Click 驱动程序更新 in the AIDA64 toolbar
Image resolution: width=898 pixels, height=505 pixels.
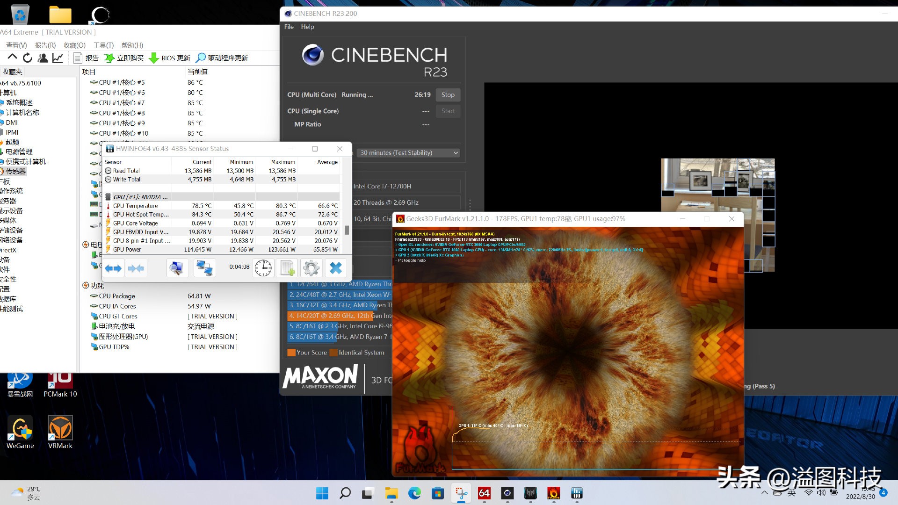222,58
